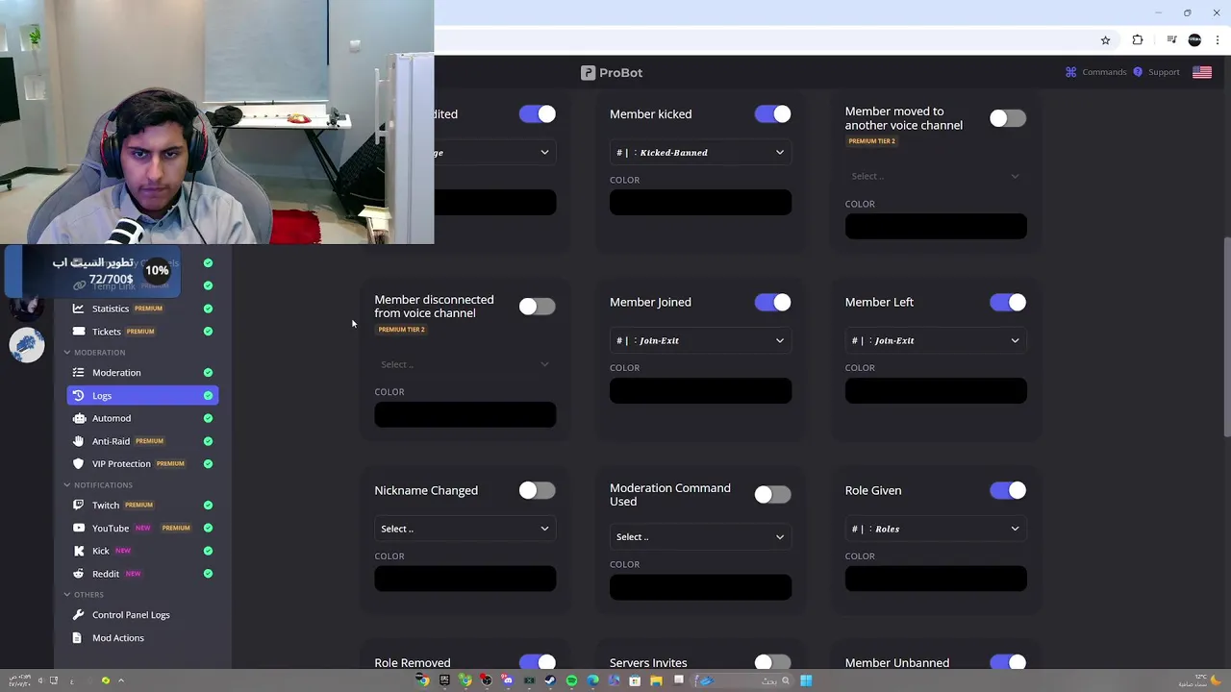Collapse the MODERATION sidebar section
This screenshot has height=692, width=1231.
tap(94, 353)
